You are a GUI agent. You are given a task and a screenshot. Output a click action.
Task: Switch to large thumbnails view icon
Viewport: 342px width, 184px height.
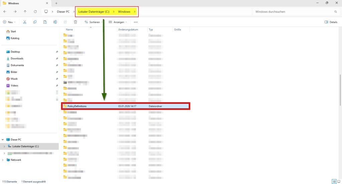(x=339, y=181)
